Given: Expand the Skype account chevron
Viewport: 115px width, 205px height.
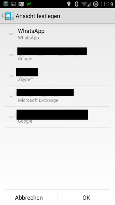Looking at the screenshot, I should (11, 76).
